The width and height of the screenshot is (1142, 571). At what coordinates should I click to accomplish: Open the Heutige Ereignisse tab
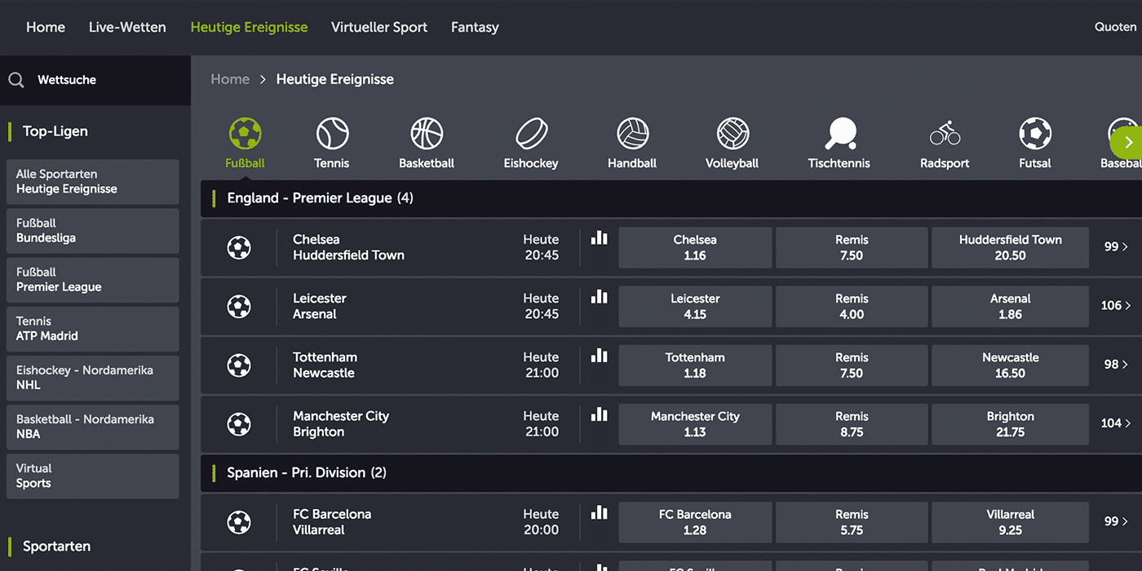pyautogui.click(x=249, y=27)
